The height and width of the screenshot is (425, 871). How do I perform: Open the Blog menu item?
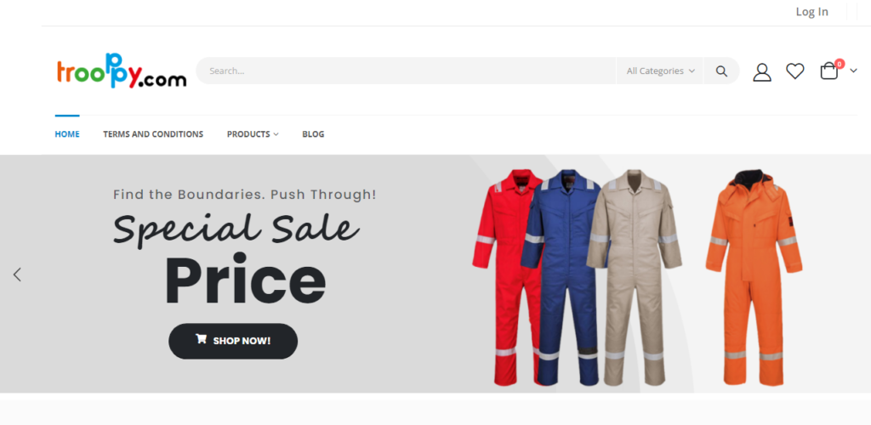(x=313, y=134)
